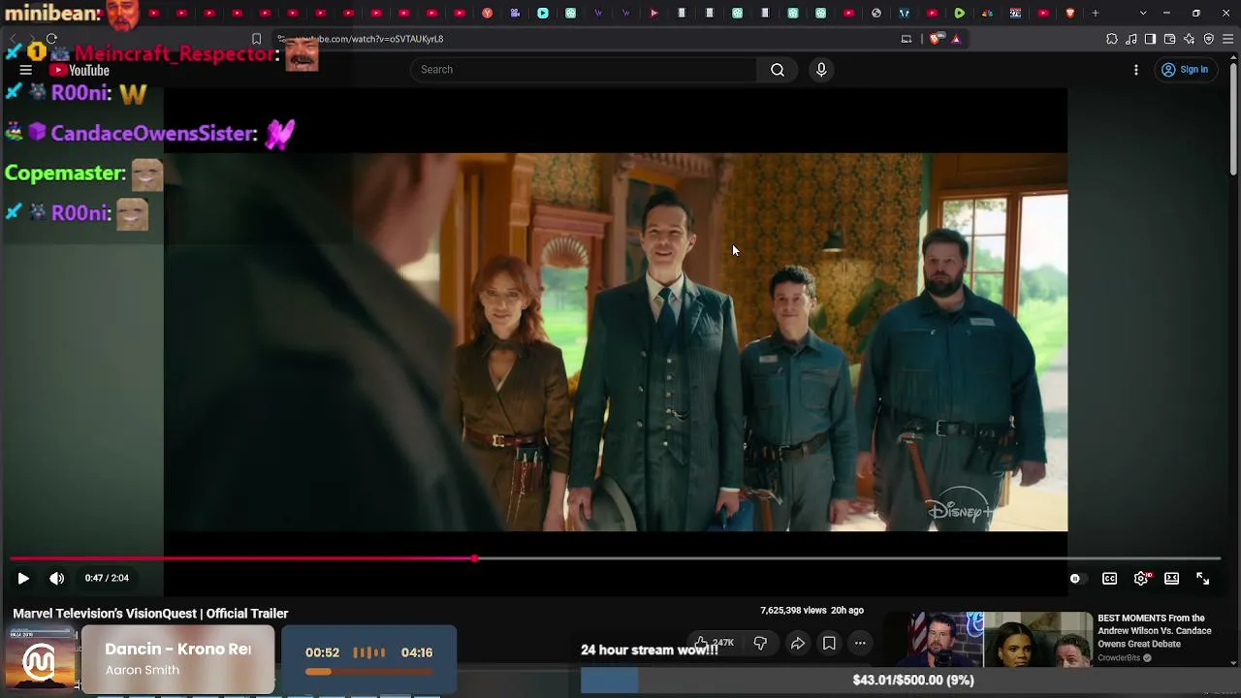
Task: Open the video player settings gear
Action: (1141, 579)
